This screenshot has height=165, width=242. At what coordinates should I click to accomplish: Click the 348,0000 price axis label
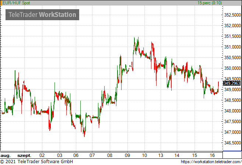232,111
